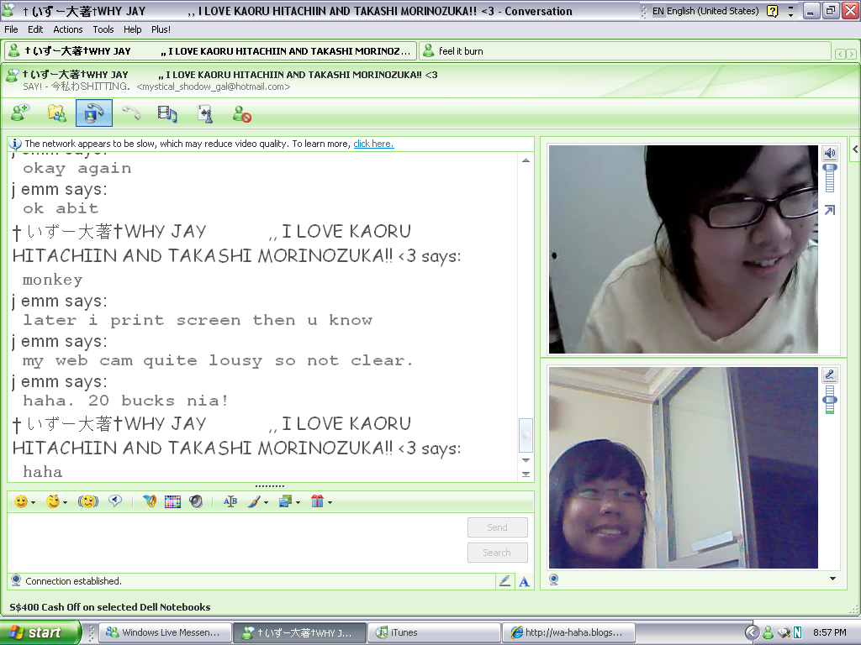
Task: Pick a background with the paintbrush icon
Action: click(x=254, y=501)
